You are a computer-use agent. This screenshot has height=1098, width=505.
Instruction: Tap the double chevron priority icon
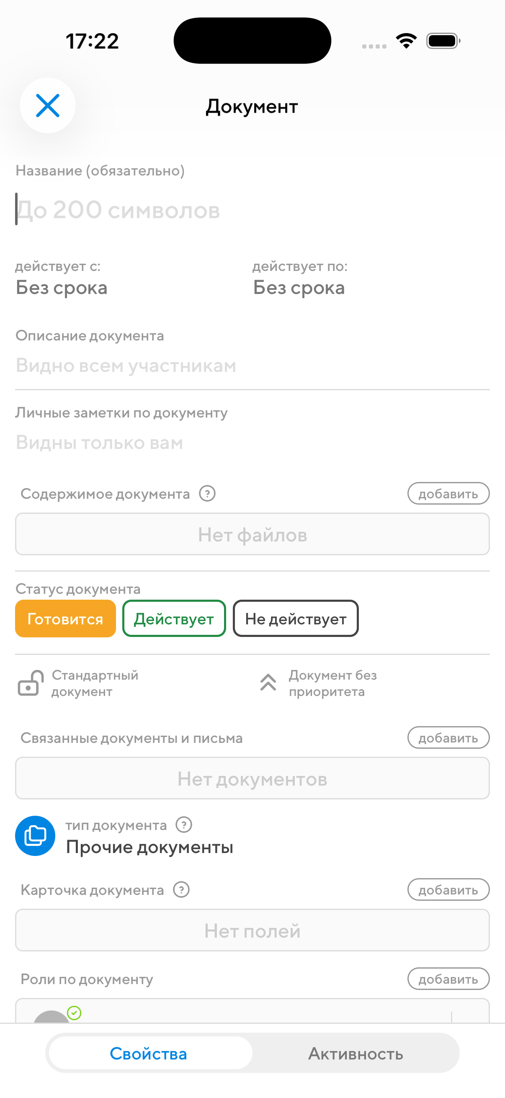(x=268, y=683)
